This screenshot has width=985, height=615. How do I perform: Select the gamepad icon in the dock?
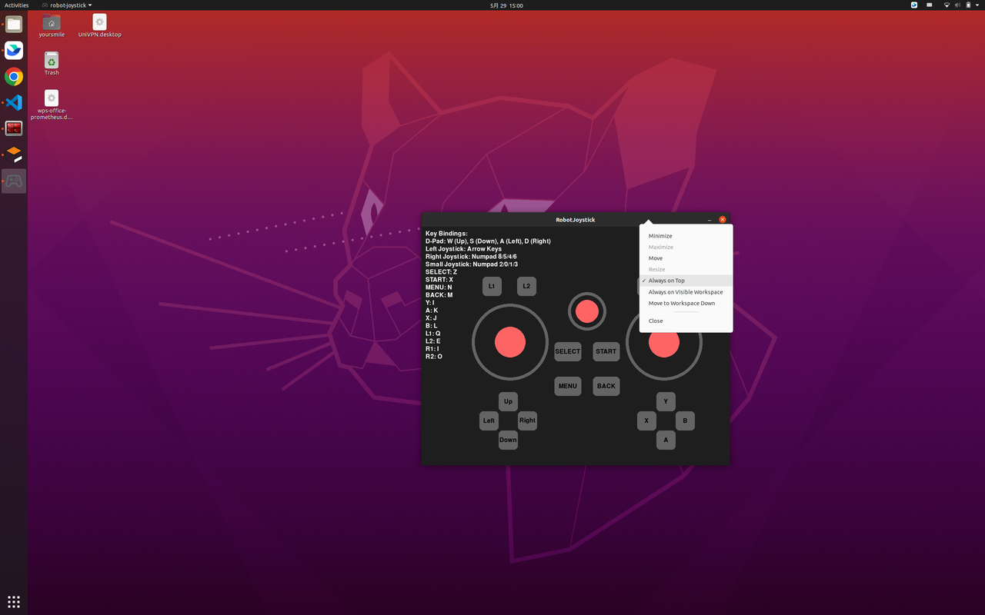point(14,181)
